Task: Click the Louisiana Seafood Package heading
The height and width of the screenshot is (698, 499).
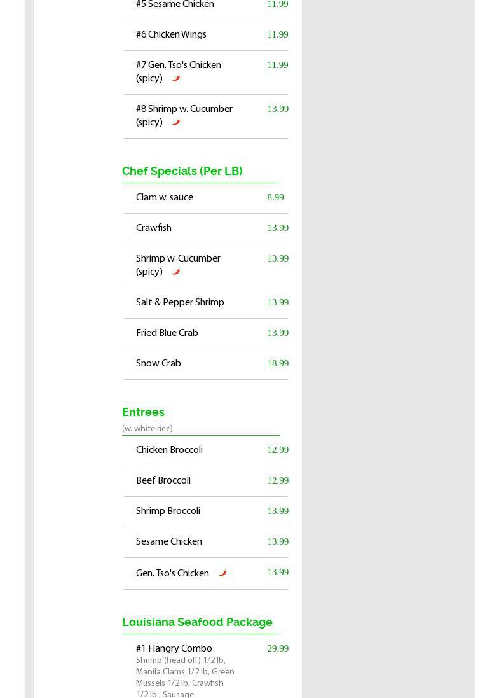Action: (x=197, y=622)
